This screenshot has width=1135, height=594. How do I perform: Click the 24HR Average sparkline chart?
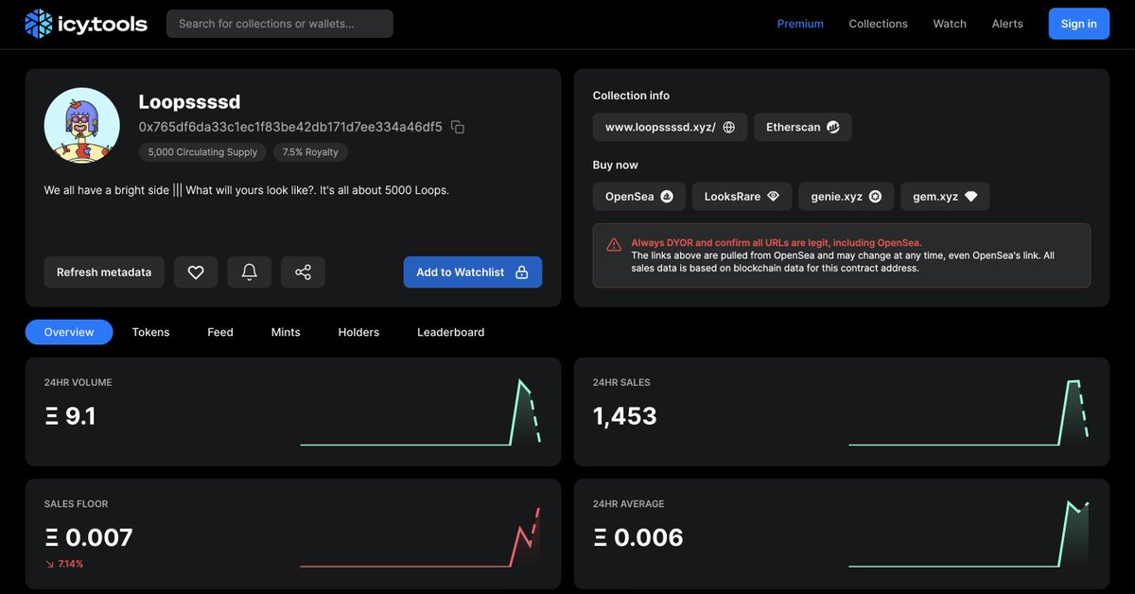click(969, 534)
